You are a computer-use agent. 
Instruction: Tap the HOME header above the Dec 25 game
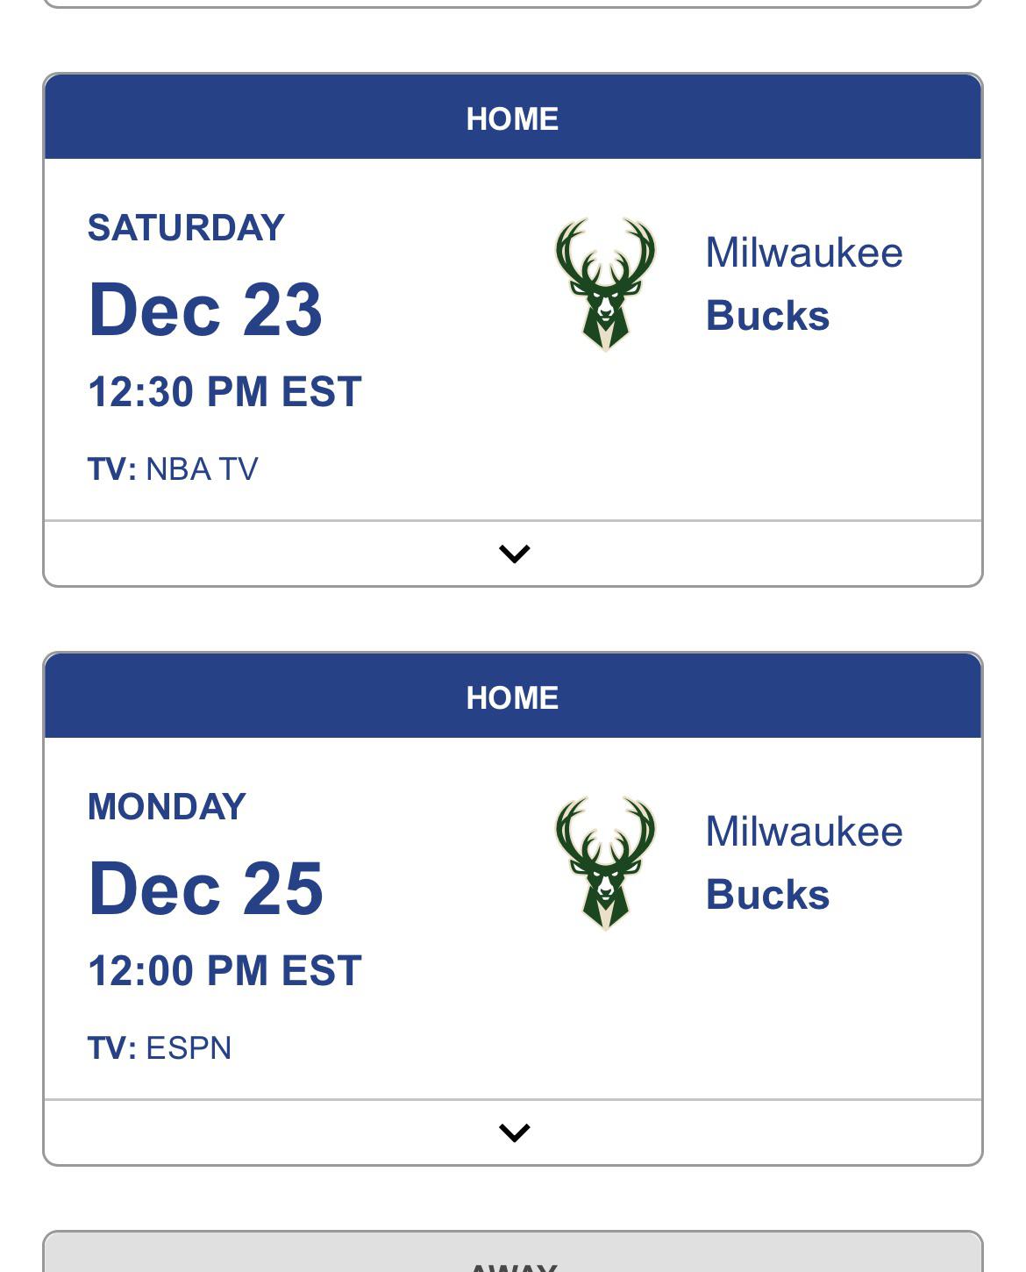coord(512,697)
